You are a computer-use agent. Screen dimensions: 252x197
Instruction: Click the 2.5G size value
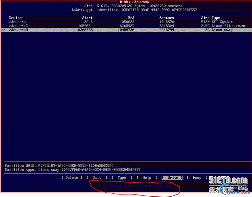[x=205, y=26]
